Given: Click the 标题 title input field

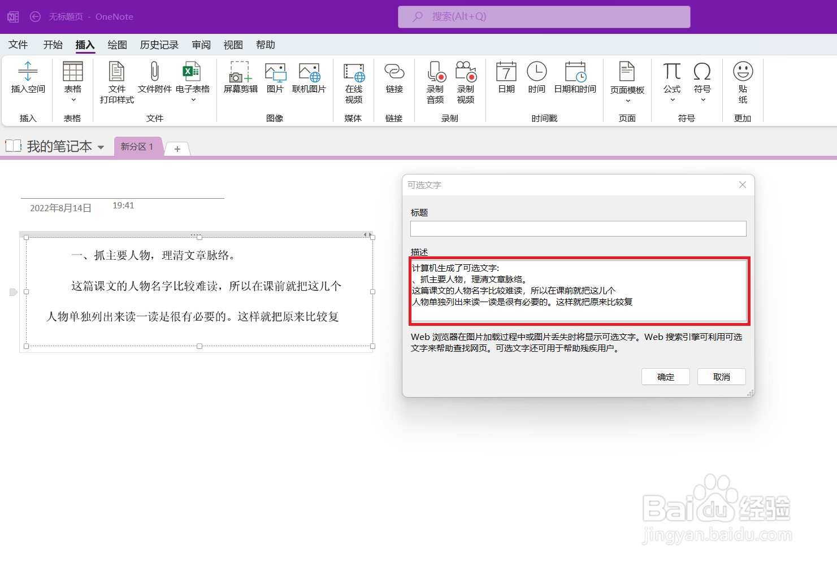Looking at the screenshot, I should tap(578, 228).
